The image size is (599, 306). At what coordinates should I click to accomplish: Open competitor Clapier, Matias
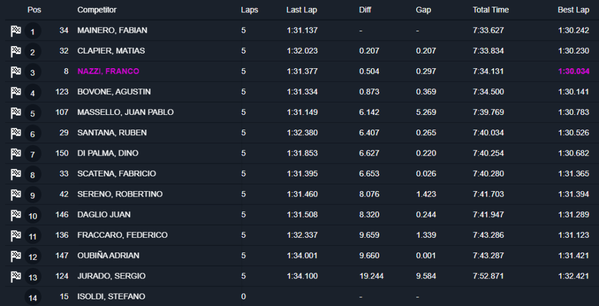[x=111, y=51]
